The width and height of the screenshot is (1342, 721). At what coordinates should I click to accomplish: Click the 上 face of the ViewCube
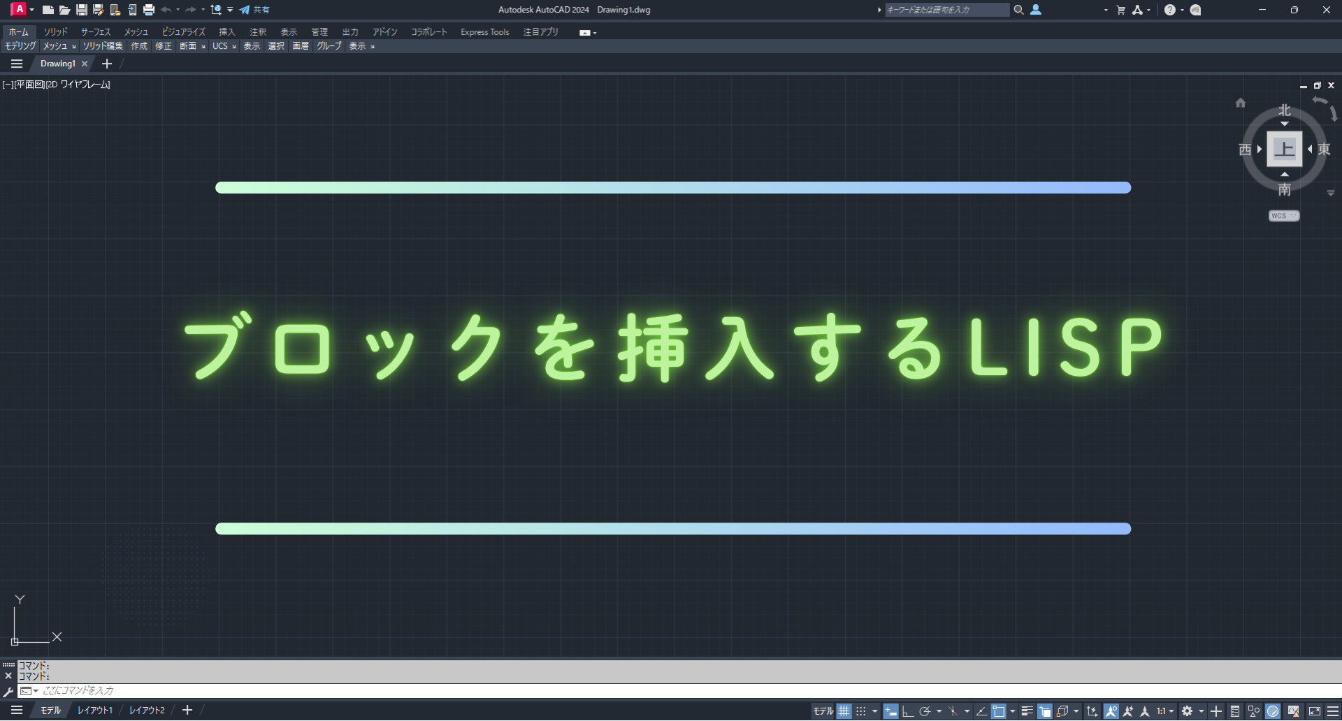coord(1285,149)
